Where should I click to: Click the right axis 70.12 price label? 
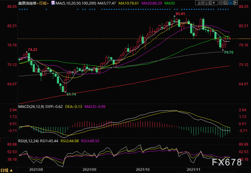(x=244, y=65)
